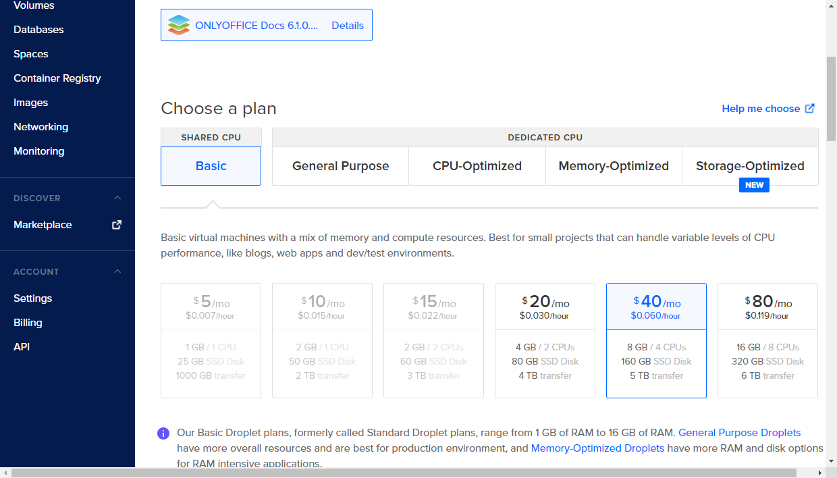Screen dimensions: 837x478
Task: Navigate to Networking in the sidebar
Action: point(40,126)
